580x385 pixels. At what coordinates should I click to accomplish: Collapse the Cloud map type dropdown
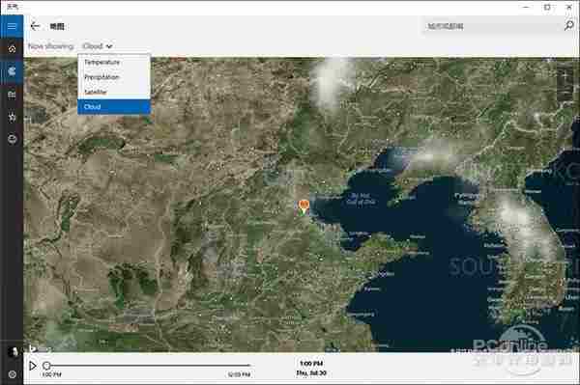coord(98,46)
